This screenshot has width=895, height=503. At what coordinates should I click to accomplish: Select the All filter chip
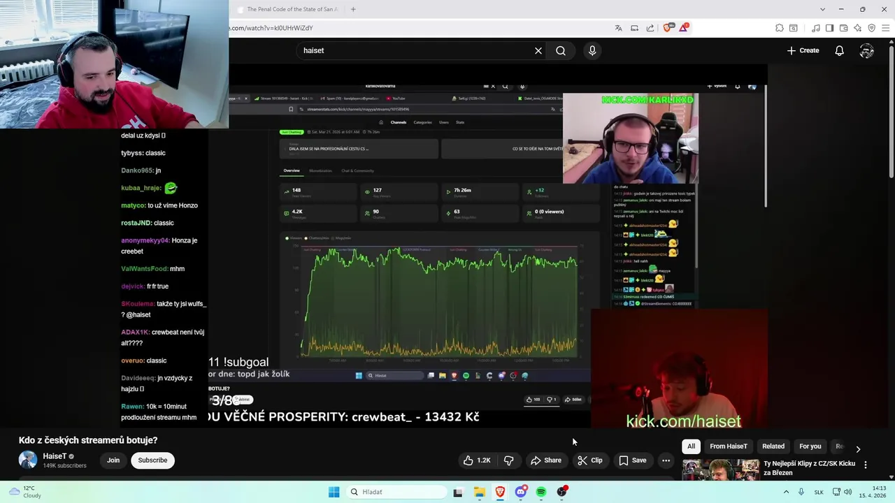(691, 446)
